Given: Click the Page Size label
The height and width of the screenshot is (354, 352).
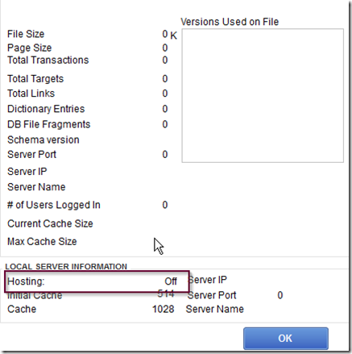Looking at the screenshot, I should tap(29, 48).
